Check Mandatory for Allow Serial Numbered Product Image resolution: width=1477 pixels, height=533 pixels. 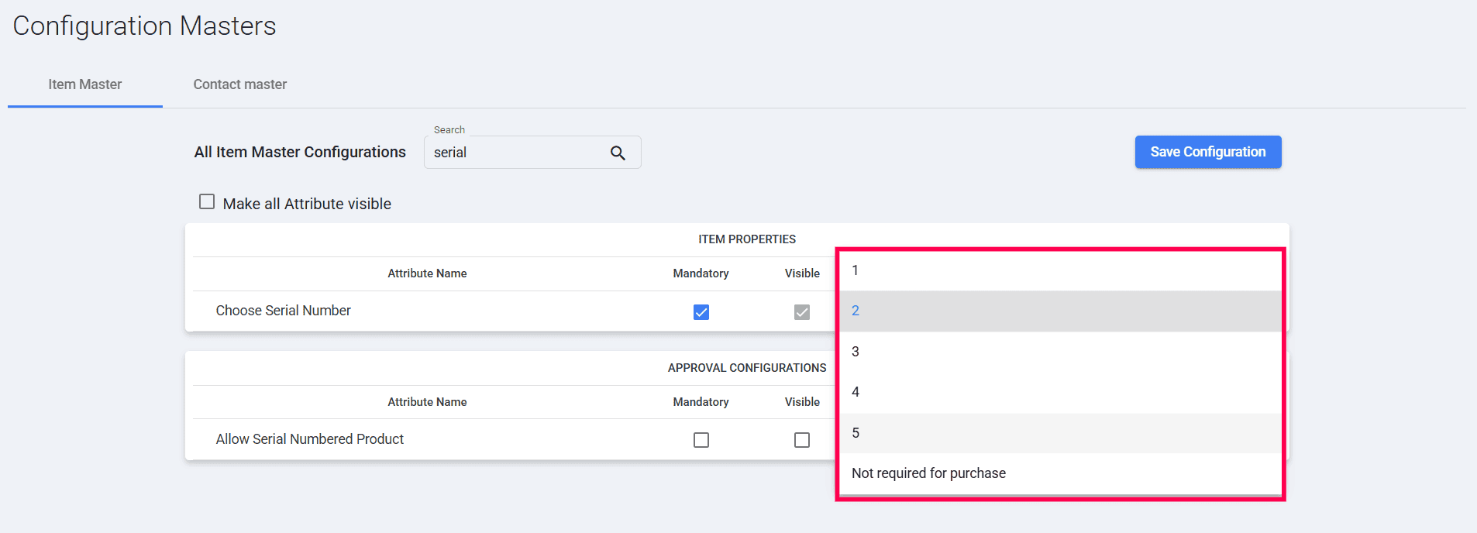701,440
